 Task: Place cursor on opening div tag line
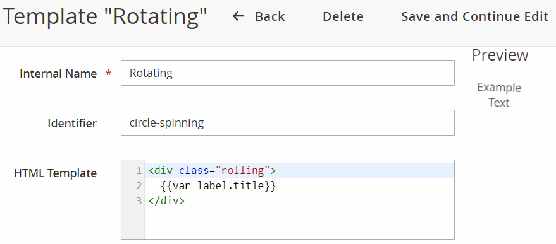click(300, 171)
